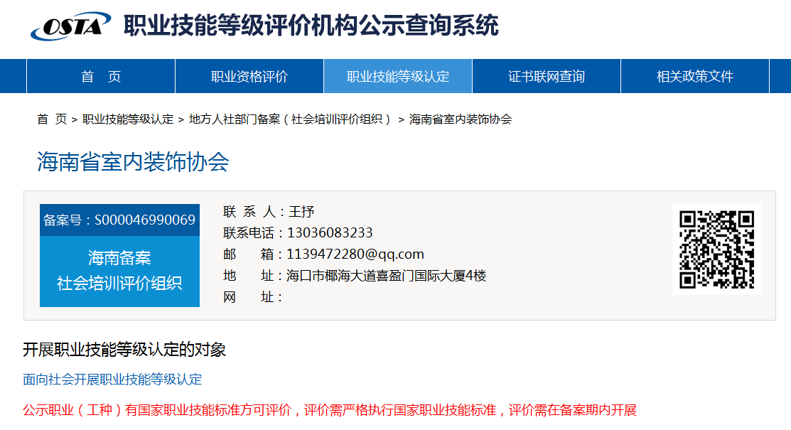Screen dimensions: 791x430
Task: Click the site title 职业技能等级评价机构公示查询系统
Action: 311,26
